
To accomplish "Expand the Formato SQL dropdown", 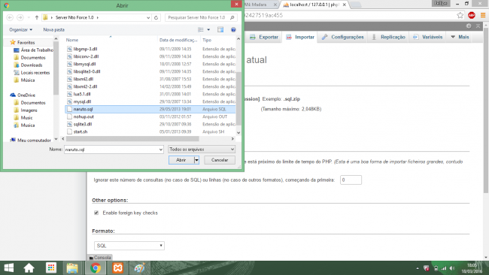I will pos(129,246).
